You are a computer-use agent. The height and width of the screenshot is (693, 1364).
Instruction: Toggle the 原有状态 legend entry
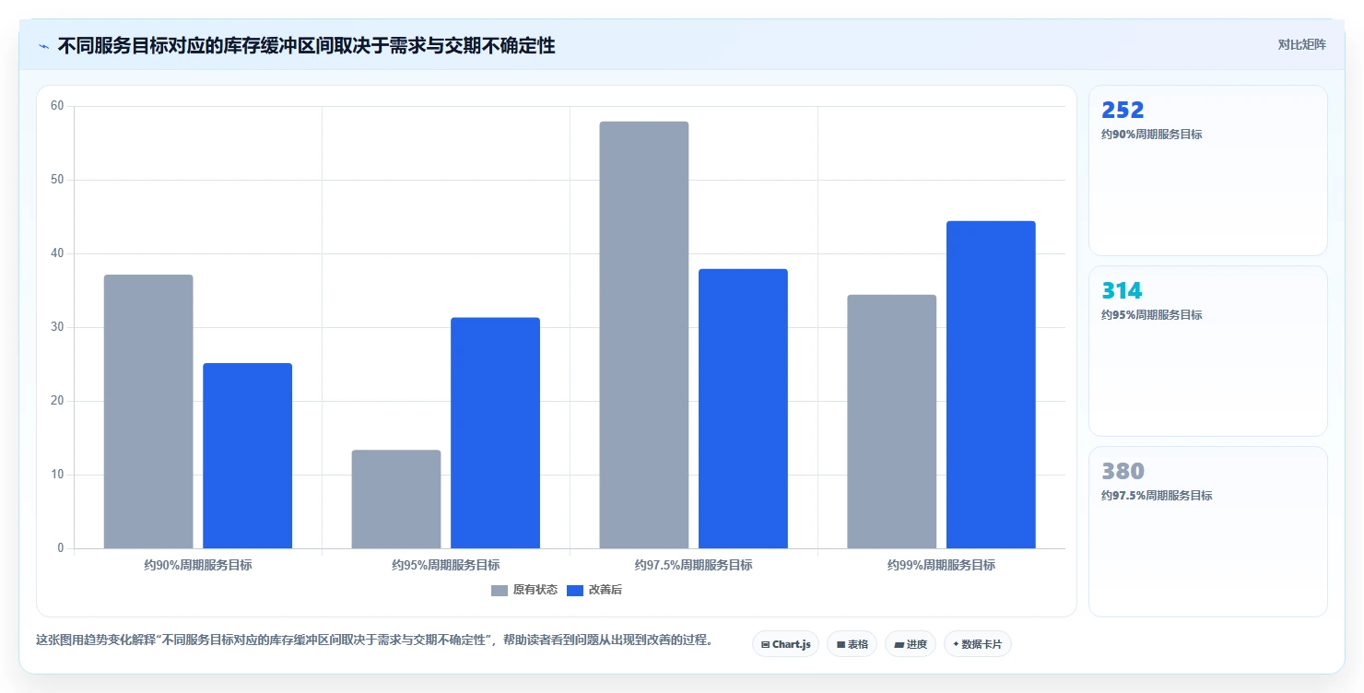[x=524, y=590]
